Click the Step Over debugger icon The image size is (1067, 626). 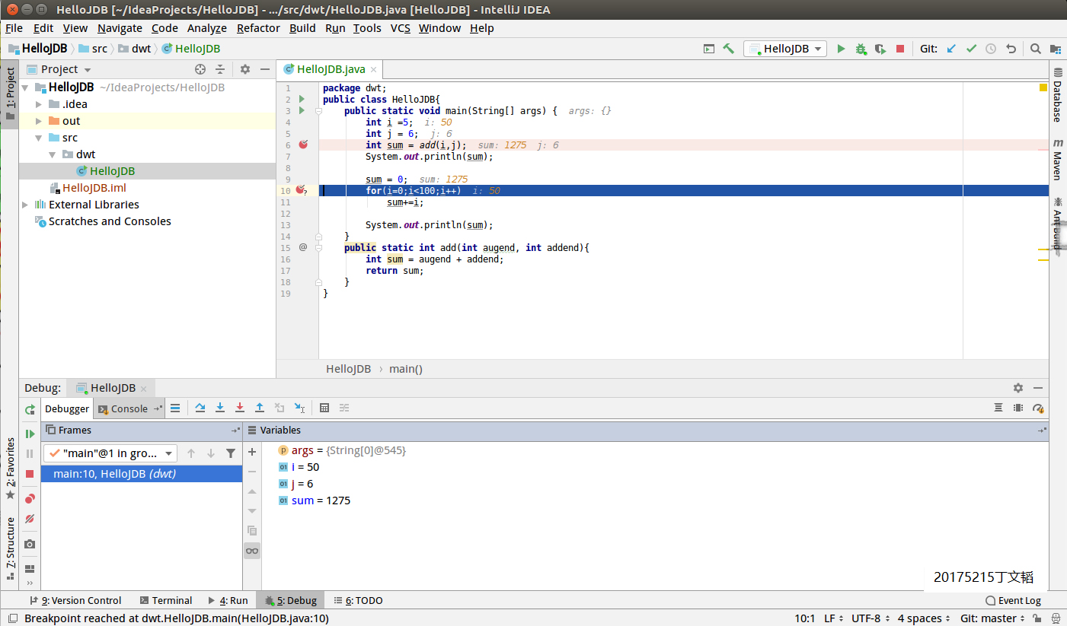click(200, 408)
